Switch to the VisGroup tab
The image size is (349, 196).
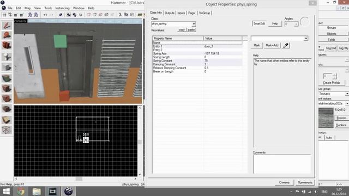click(x=204, y=13)
